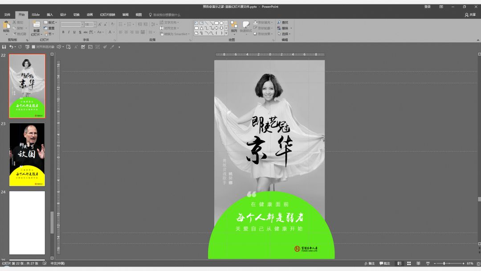Click the Bold B formatting icon
Screen dimensions: 481x271
63,32
